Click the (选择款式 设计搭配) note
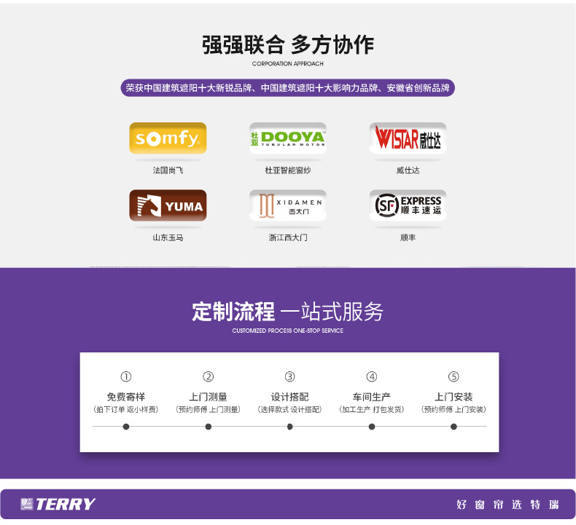576x525 pixels. [290, 409]
